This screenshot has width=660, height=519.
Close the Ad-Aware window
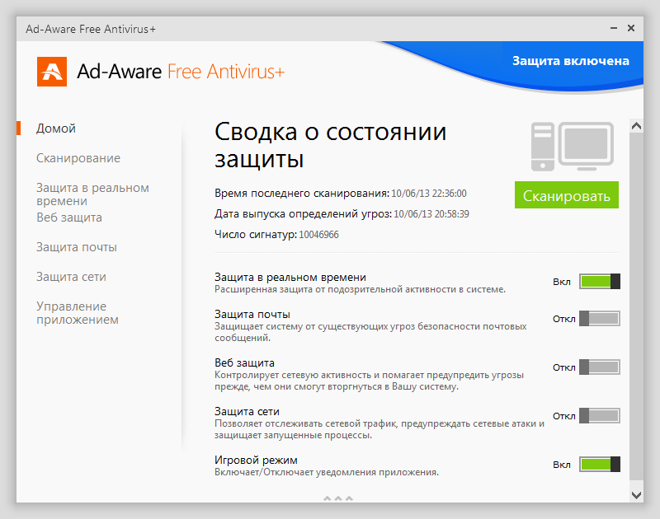click(631, 28)
